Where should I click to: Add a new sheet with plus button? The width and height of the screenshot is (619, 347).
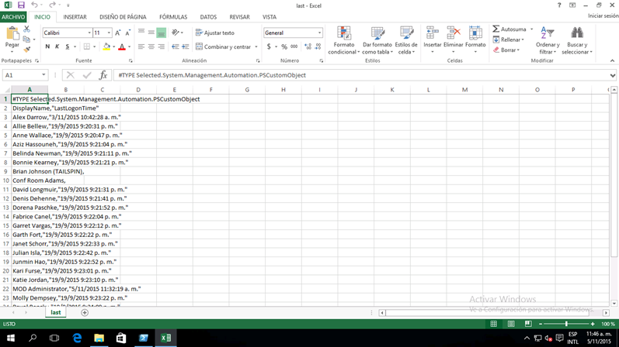[x=85, y=313]
